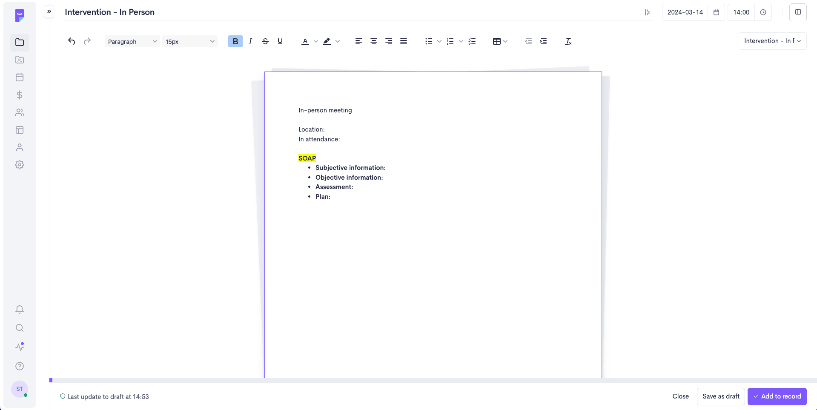Open the Intervention - In Person template selector
This screenshot has width=817, height=410.
pyautogui.click(x=772, y=41)
